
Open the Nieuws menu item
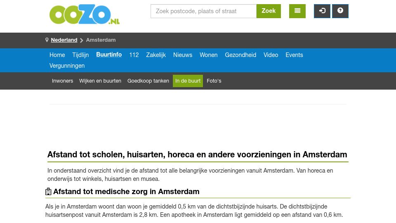point(183,55)
